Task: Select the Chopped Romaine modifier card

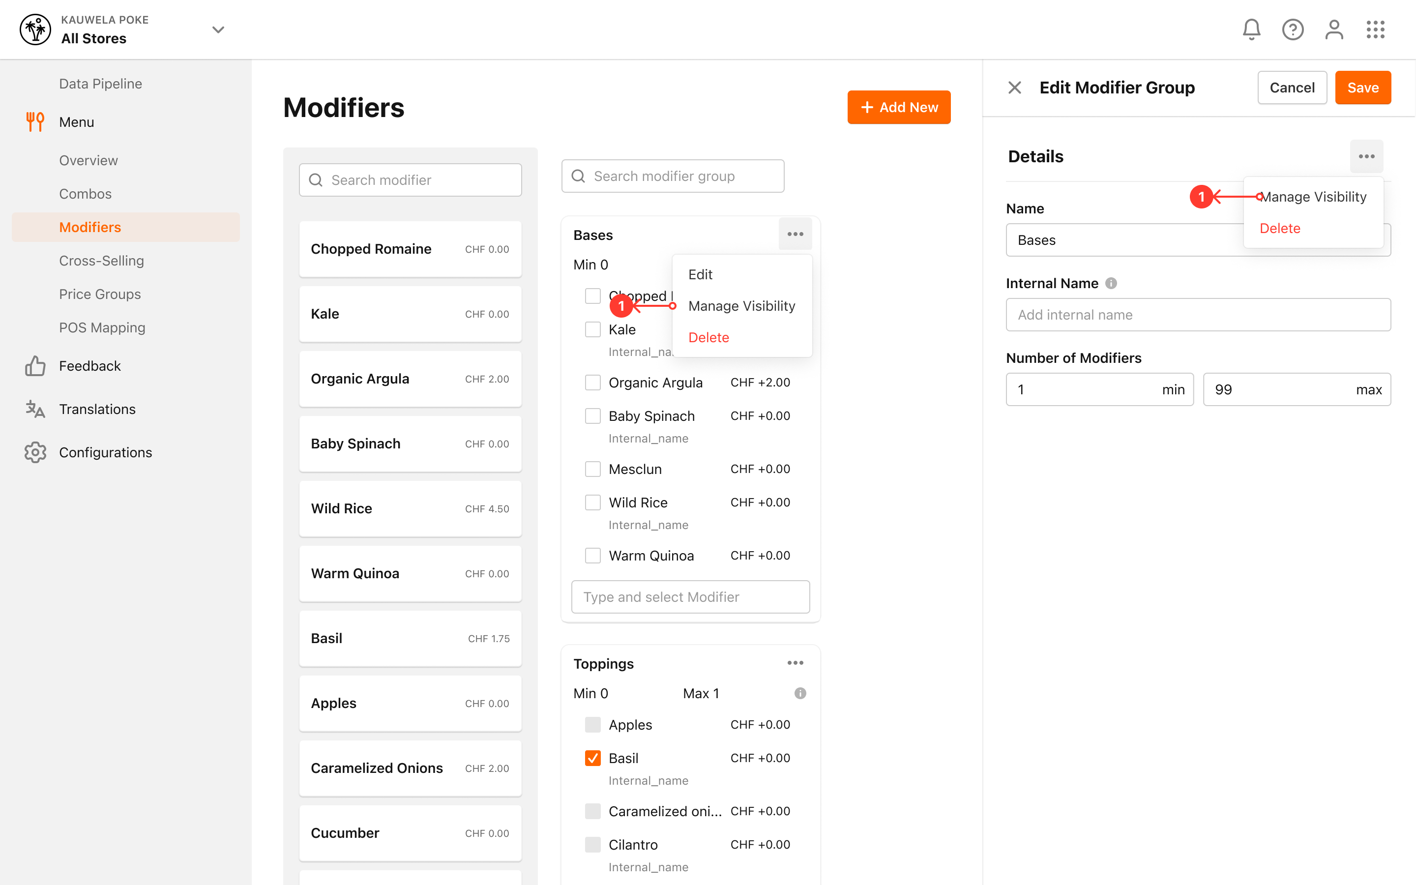Action: (410, 249)
